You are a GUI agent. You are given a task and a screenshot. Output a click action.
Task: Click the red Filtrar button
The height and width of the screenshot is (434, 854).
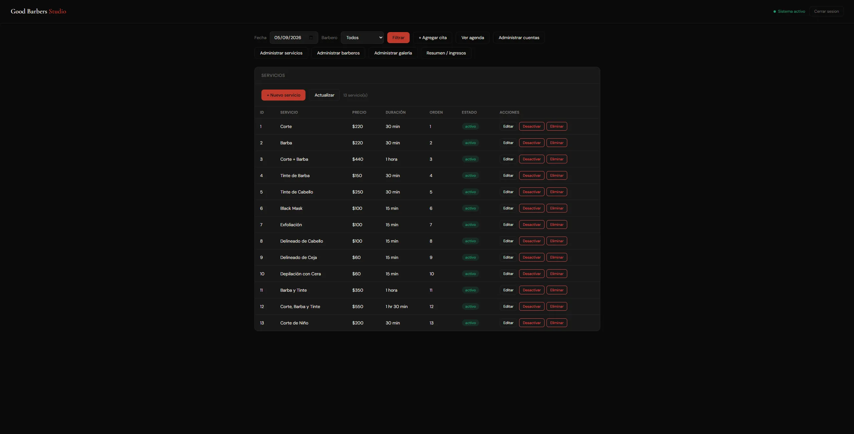click(398, 38)
